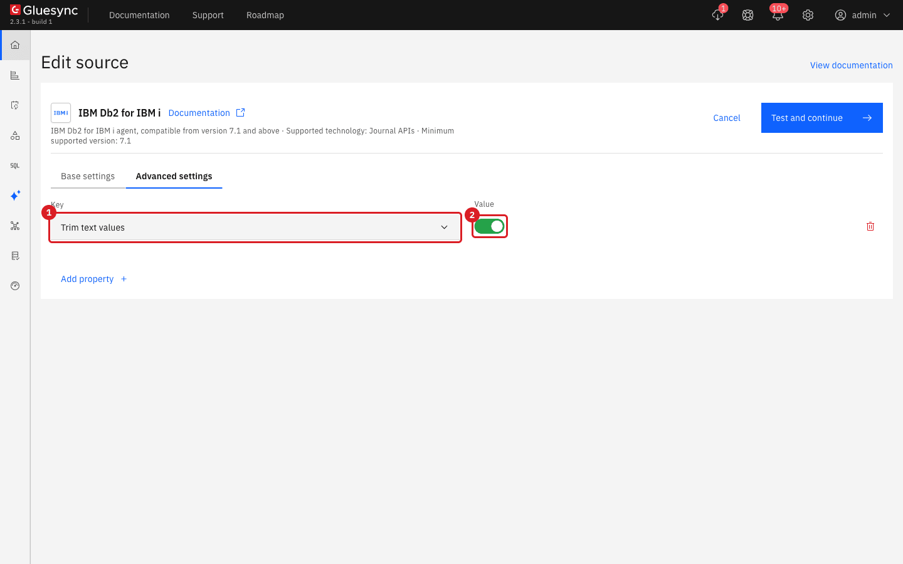Image resolution: width=903 pixels, height=564 pixels.
Task: Toggle off the Trim text values switch
Action: (x=489, y=226)
